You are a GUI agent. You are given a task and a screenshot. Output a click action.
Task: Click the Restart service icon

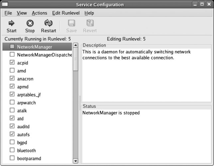(x=49, y=23)
